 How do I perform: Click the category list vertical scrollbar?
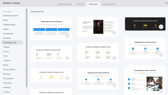(27, 48)
